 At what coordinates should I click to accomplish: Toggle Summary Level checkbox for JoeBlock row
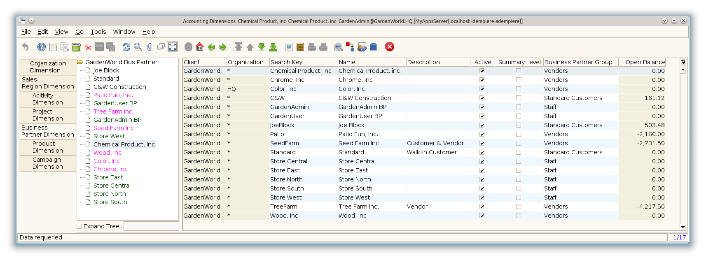point(519,125)
